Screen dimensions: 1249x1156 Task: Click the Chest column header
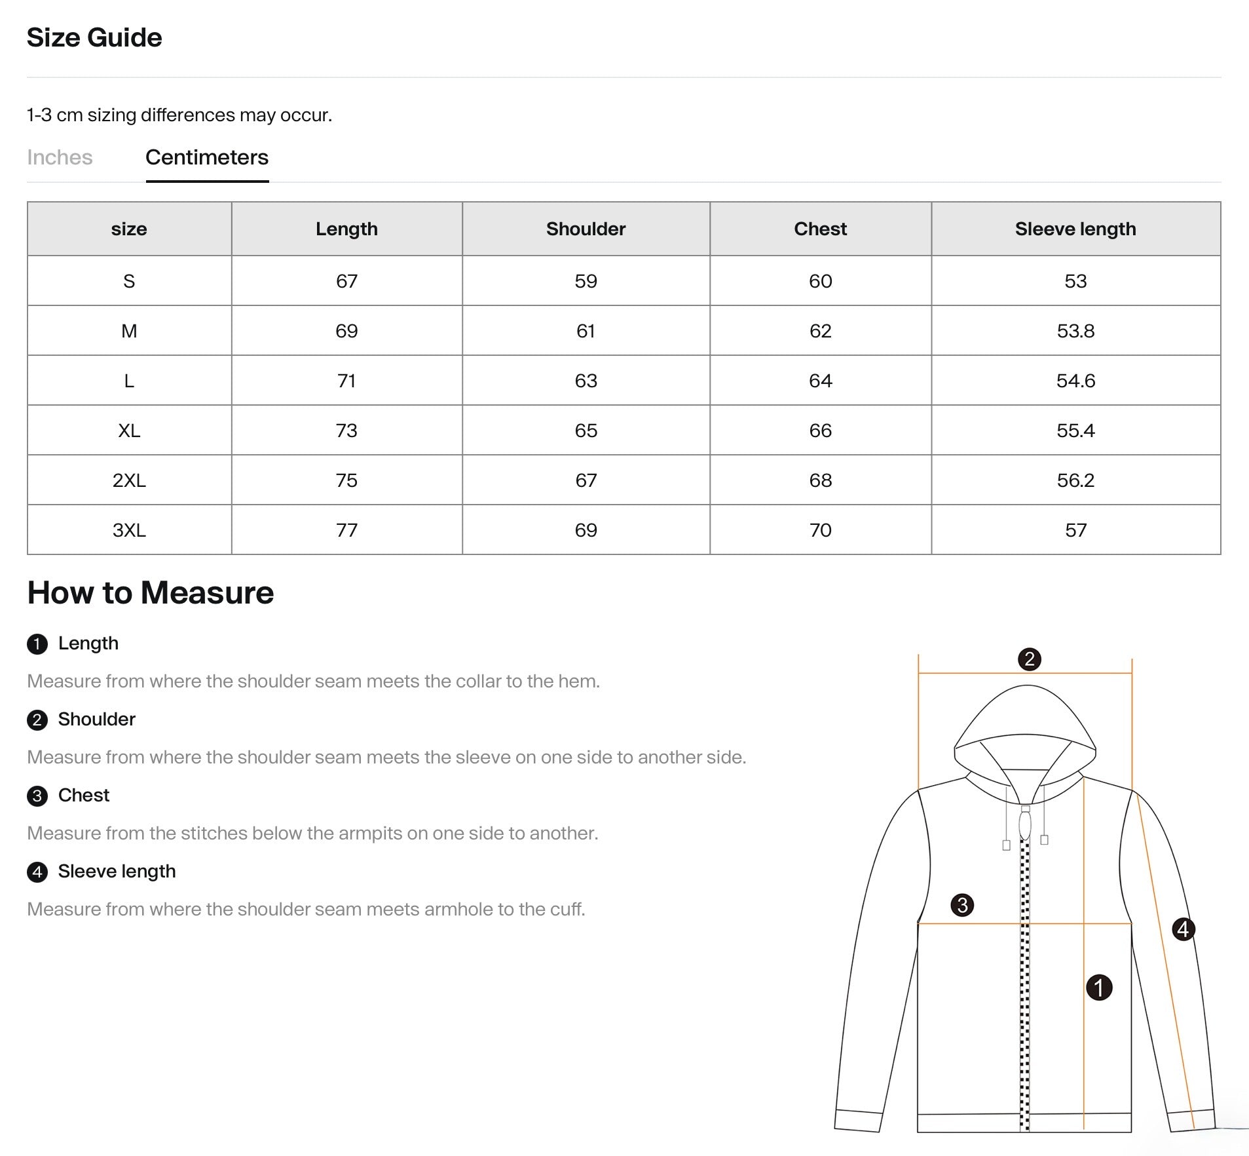coord(820,229)
